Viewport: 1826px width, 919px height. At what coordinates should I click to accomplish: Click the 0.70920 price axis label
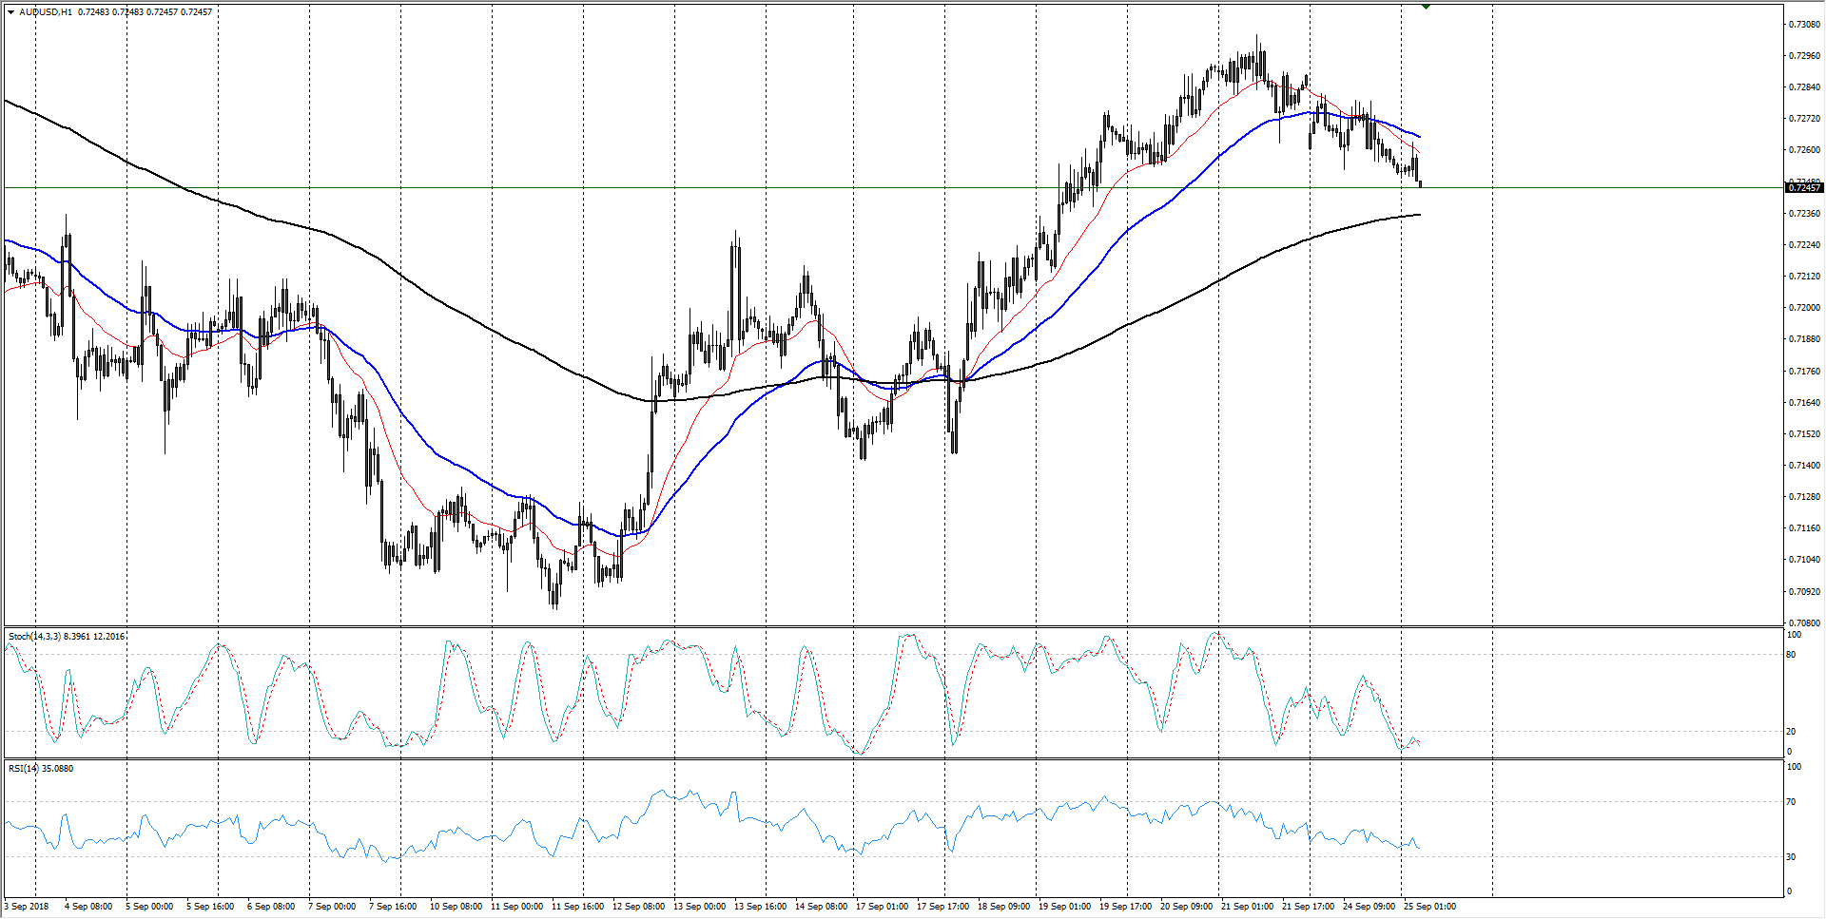coord(1804,591)
